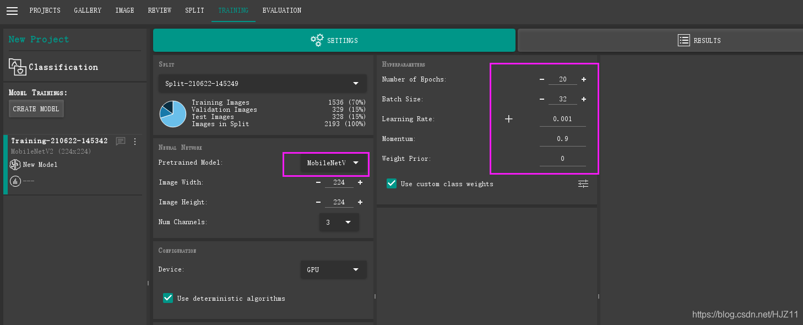Open the Device GPU dropdown

click(x=333, y=269)
